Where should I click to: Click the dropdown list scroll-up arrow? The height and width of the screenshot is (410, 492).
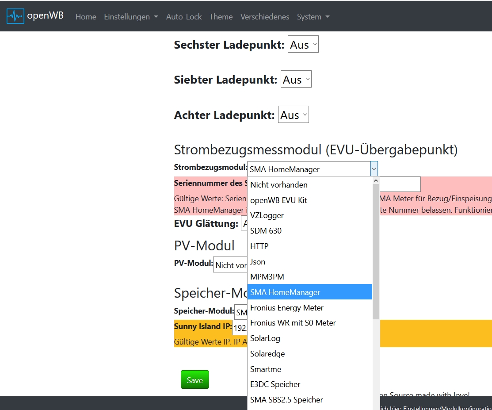click(376, 180)
